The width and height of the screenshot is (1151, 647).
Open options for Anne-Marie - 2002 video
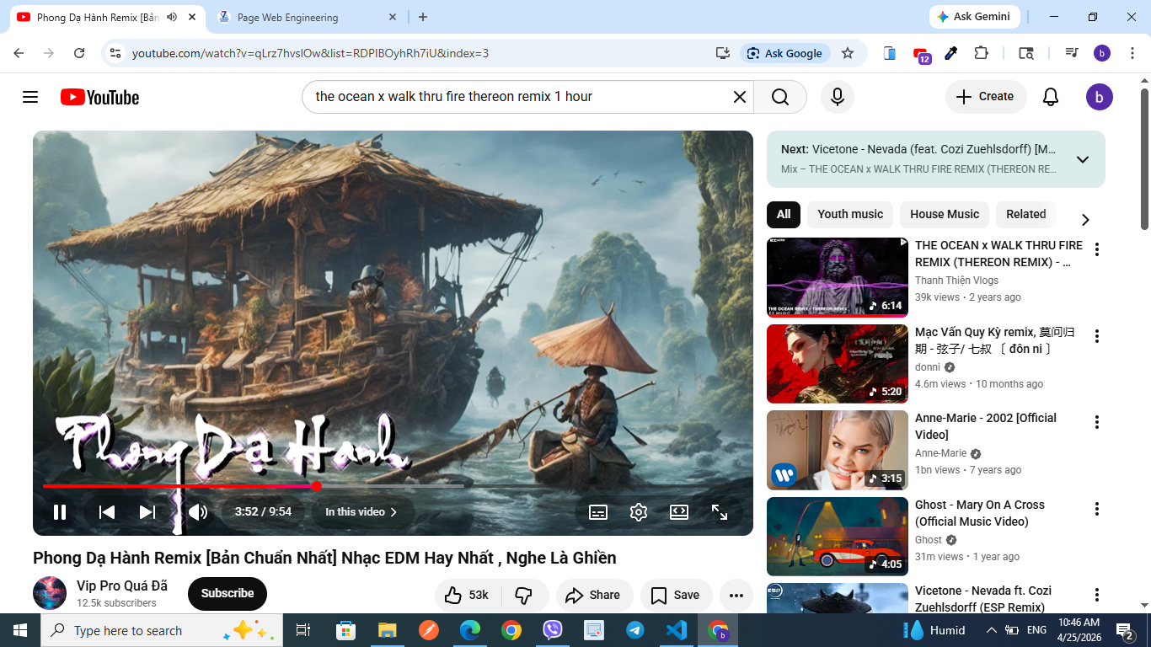pyautogui.click(x=1097, y=422)
